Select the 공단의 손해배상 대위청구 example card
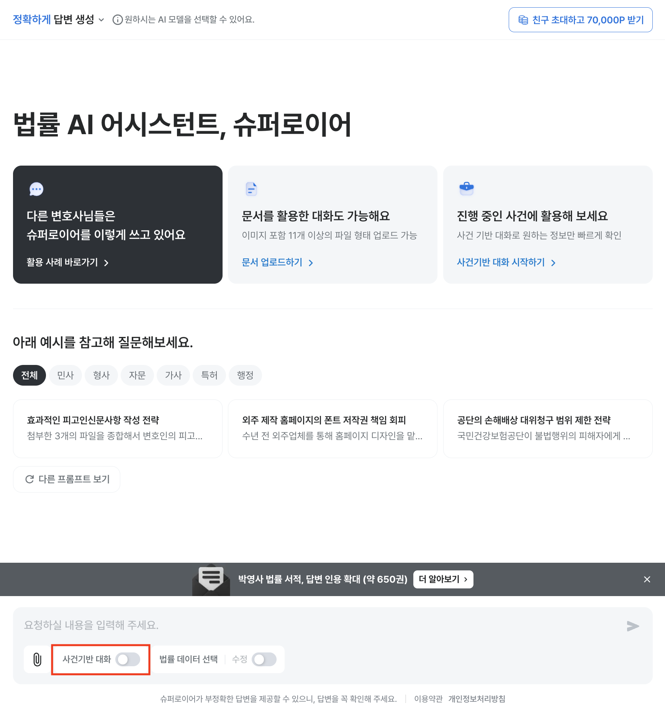The image size is (665, 713). click(548, 429)
